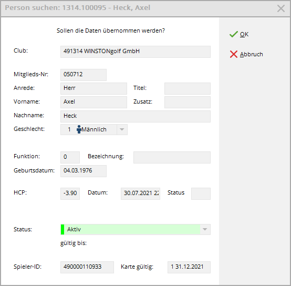Screen dimensions: 291x286
Task: Focus the Geburtsdatum field 04.03.1976
Action: [x=84, y=171]
